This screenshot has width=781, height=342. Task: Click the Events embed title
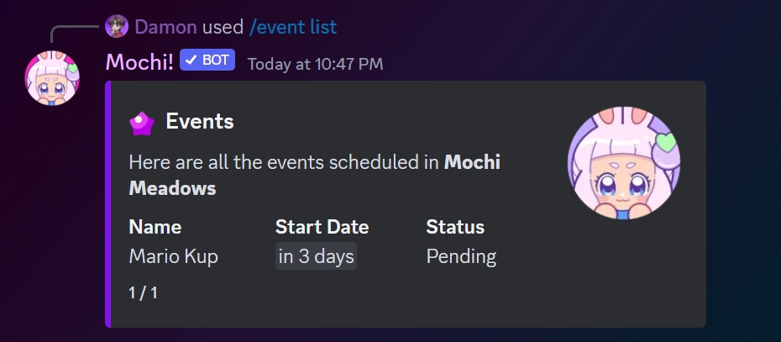tap(200, 122)
